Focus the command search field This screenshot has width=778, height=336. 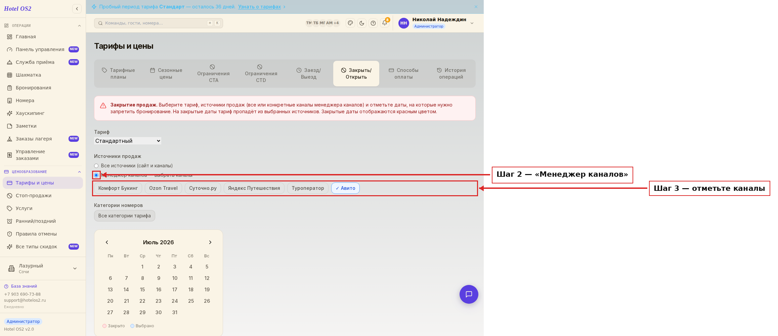pyautogui.click(x=159, y=23)
